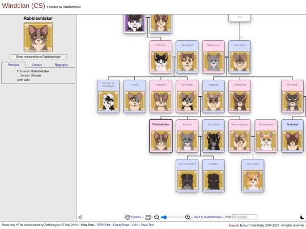Select the Flykit card
306x229 pixels.
pyautogui.click(x=134, y=96)
